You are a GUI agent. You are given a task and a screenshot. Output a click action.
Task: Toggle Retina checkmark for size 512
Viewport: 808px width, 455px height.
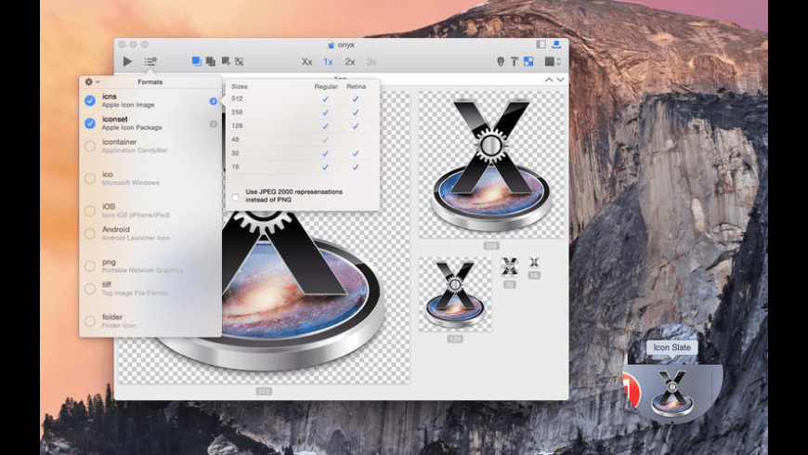pyautogui.click(x=356, y=98)
